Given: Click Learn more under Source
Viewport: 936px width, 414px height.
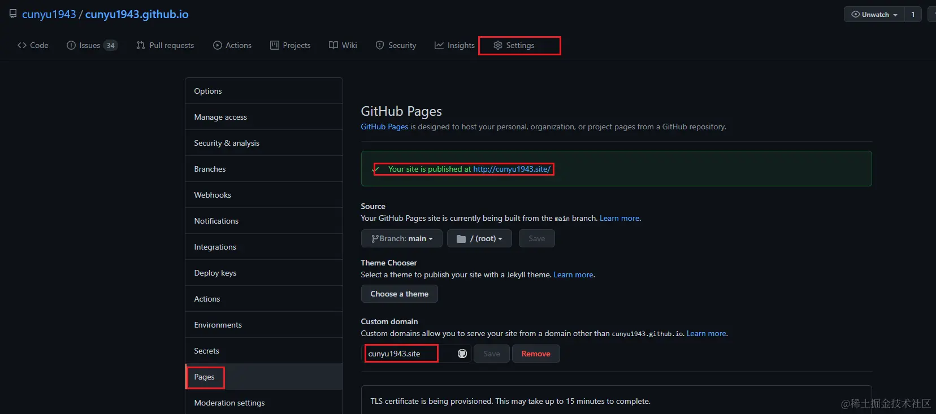Looking at the screenshot, I should [619, 218].
